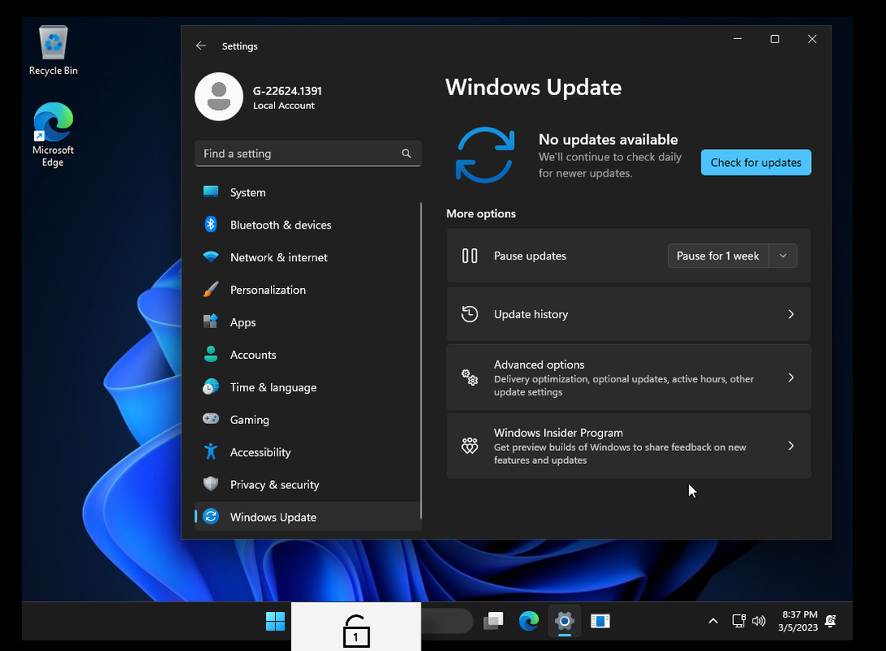Screen dimensions: 886x651
Task: Click the Update history clock icon
Action: click(x=469, y=314)
